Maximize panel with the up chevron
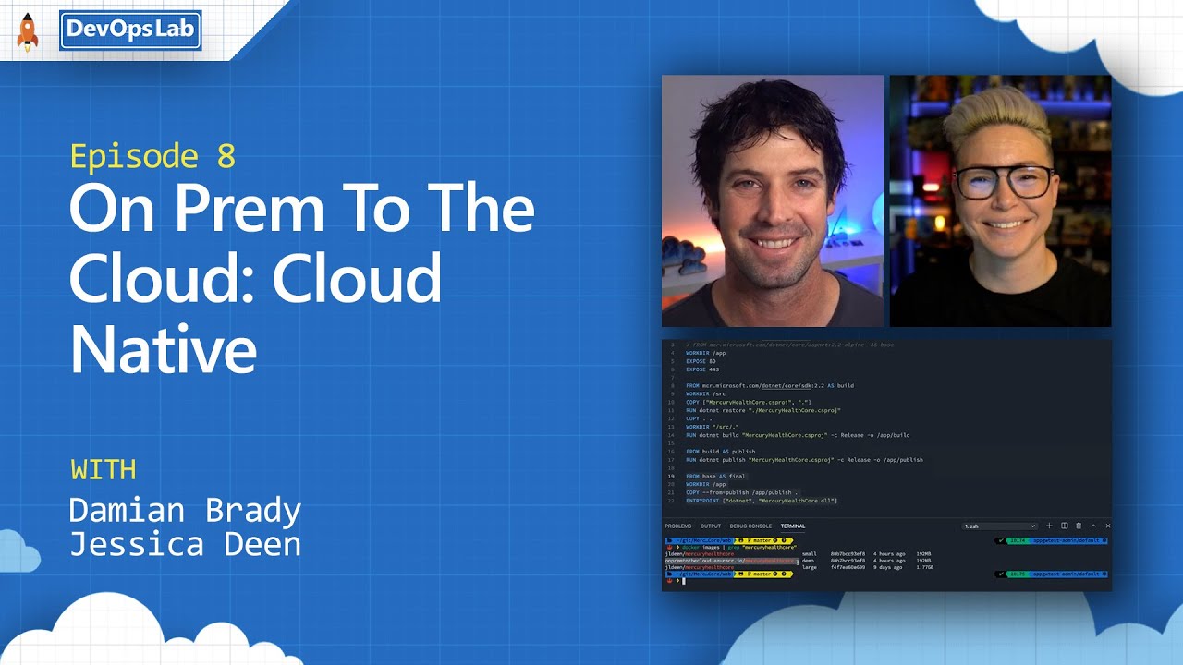This screenshot has width=1183, height=665. (x=1093, y=526)
